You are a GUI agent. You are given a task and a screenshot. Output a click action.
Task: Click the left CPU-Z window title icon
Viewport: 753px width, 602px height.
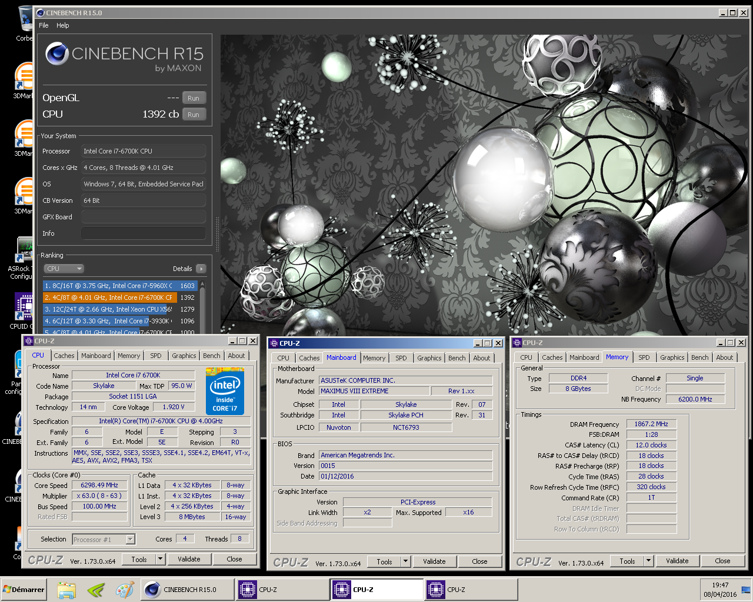point(28,341)
